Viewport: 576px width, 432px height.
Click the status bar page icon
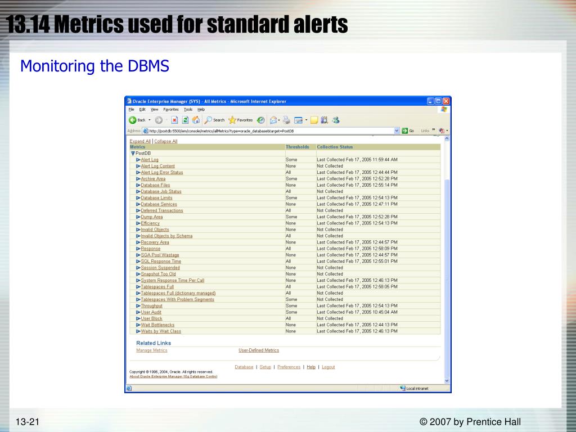tap(129, 388)
